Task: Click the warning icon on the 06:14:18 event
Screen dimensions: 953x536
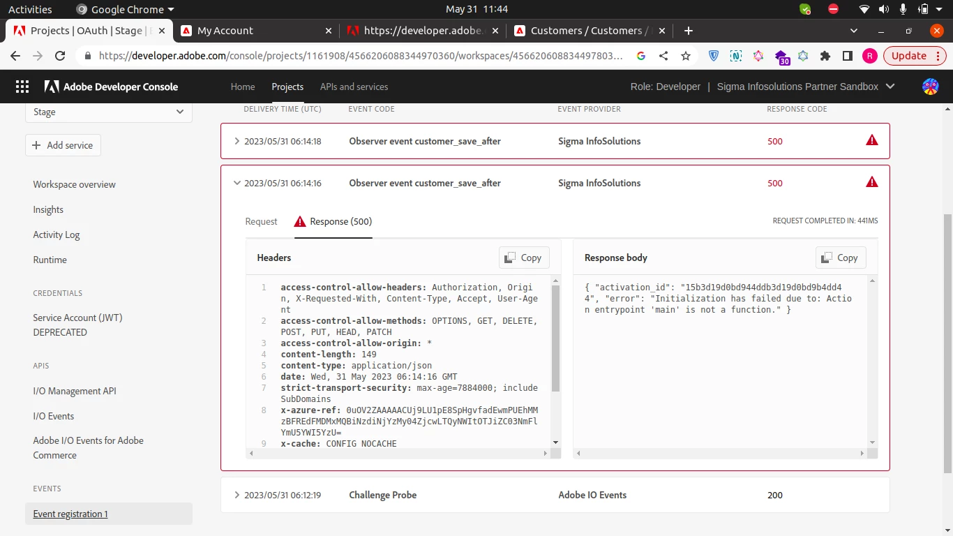Action: (872, 140)
